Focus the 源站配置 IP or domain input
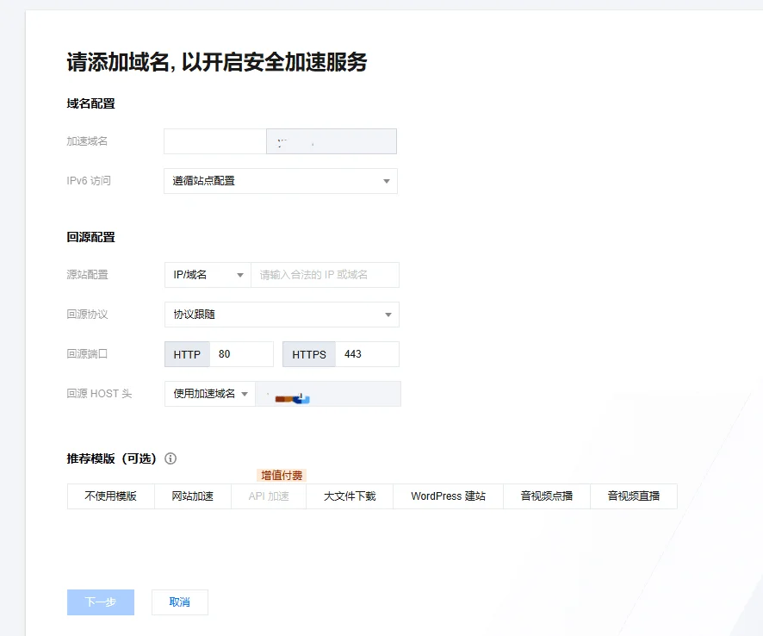Image resolution: width=763 pixels, height=636 pixels. coord(325,275)
